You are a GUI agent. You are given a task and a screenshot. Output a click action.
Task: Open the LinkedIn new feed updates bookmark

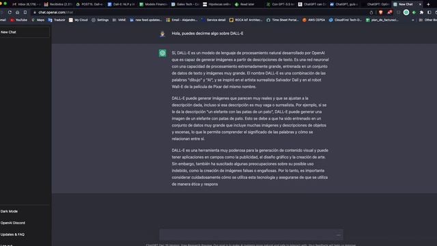145,20
